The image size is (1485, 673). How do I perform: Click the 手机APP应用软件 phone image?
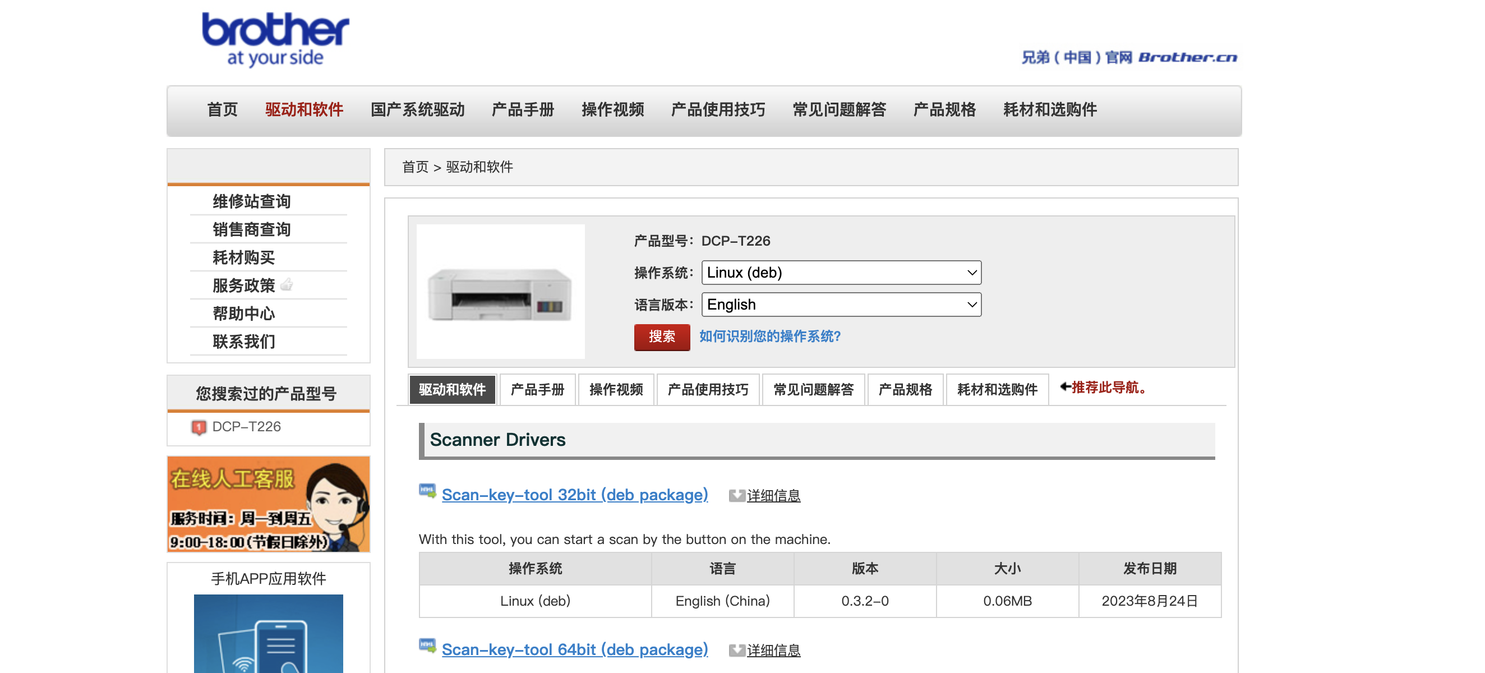(269, 633)
